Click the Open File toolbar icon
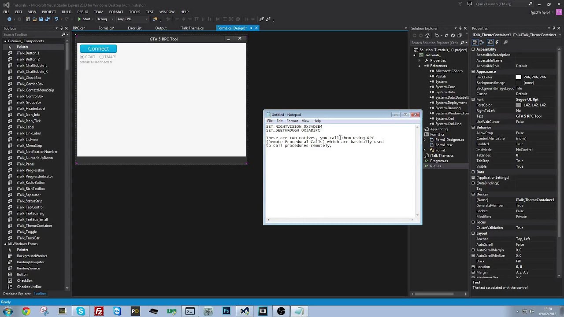The image size is (564, 317). coord(34,19)
